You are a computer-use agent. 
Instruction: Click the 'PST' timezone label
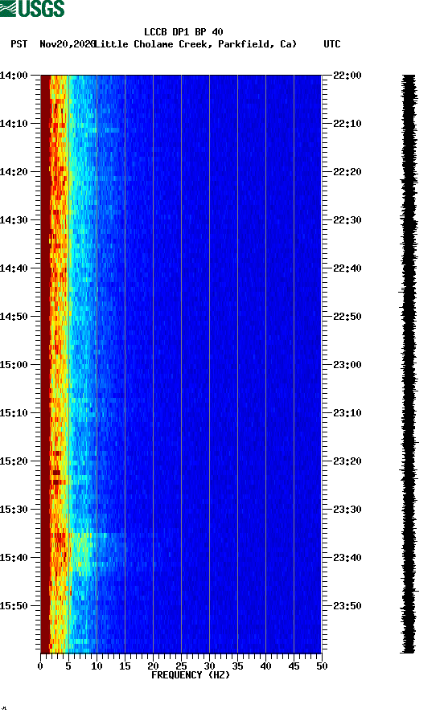pyautogui.click(x=18, y=44)
